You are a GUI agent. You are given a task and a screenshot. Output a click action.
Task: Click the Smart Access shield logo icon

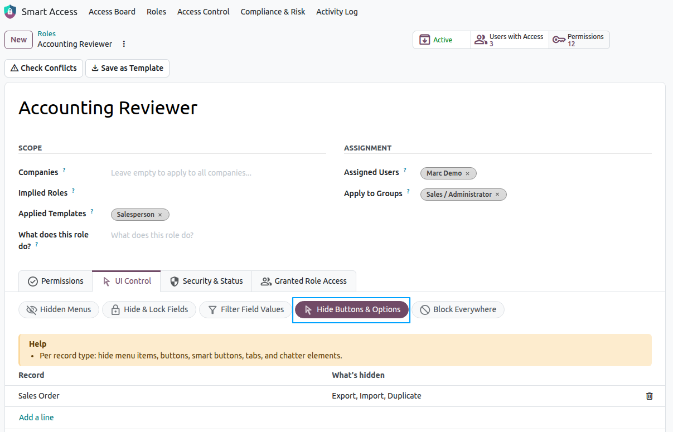tap(10, 12)
